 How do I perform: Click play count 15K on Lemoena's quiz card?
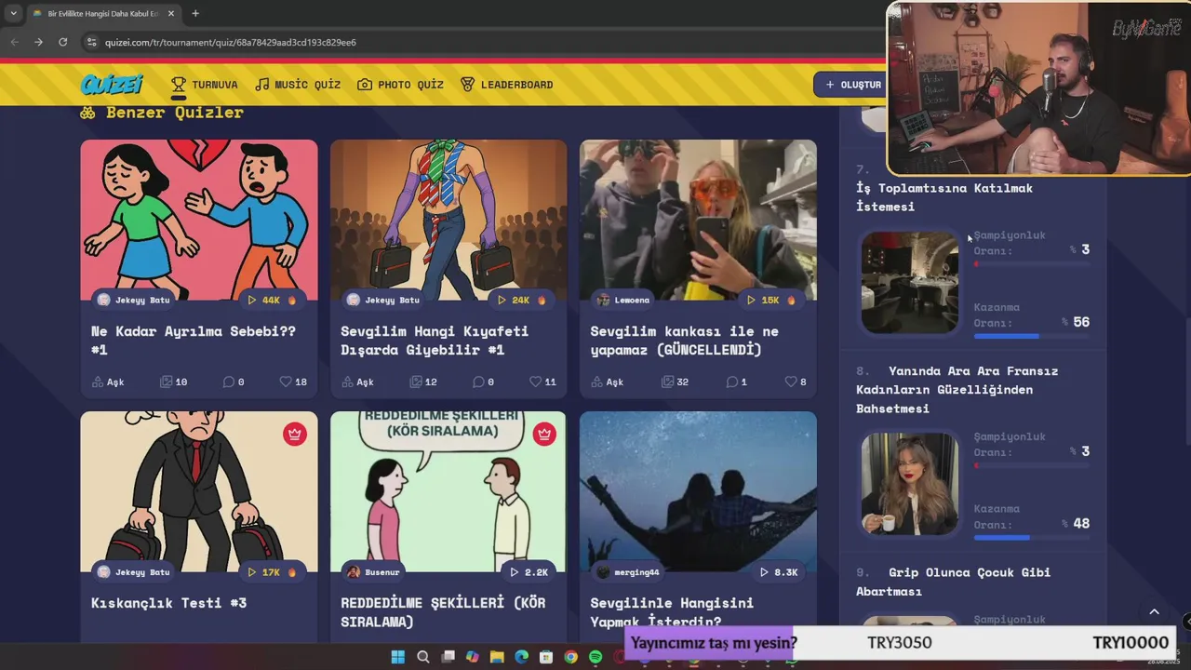pos(770,300)
